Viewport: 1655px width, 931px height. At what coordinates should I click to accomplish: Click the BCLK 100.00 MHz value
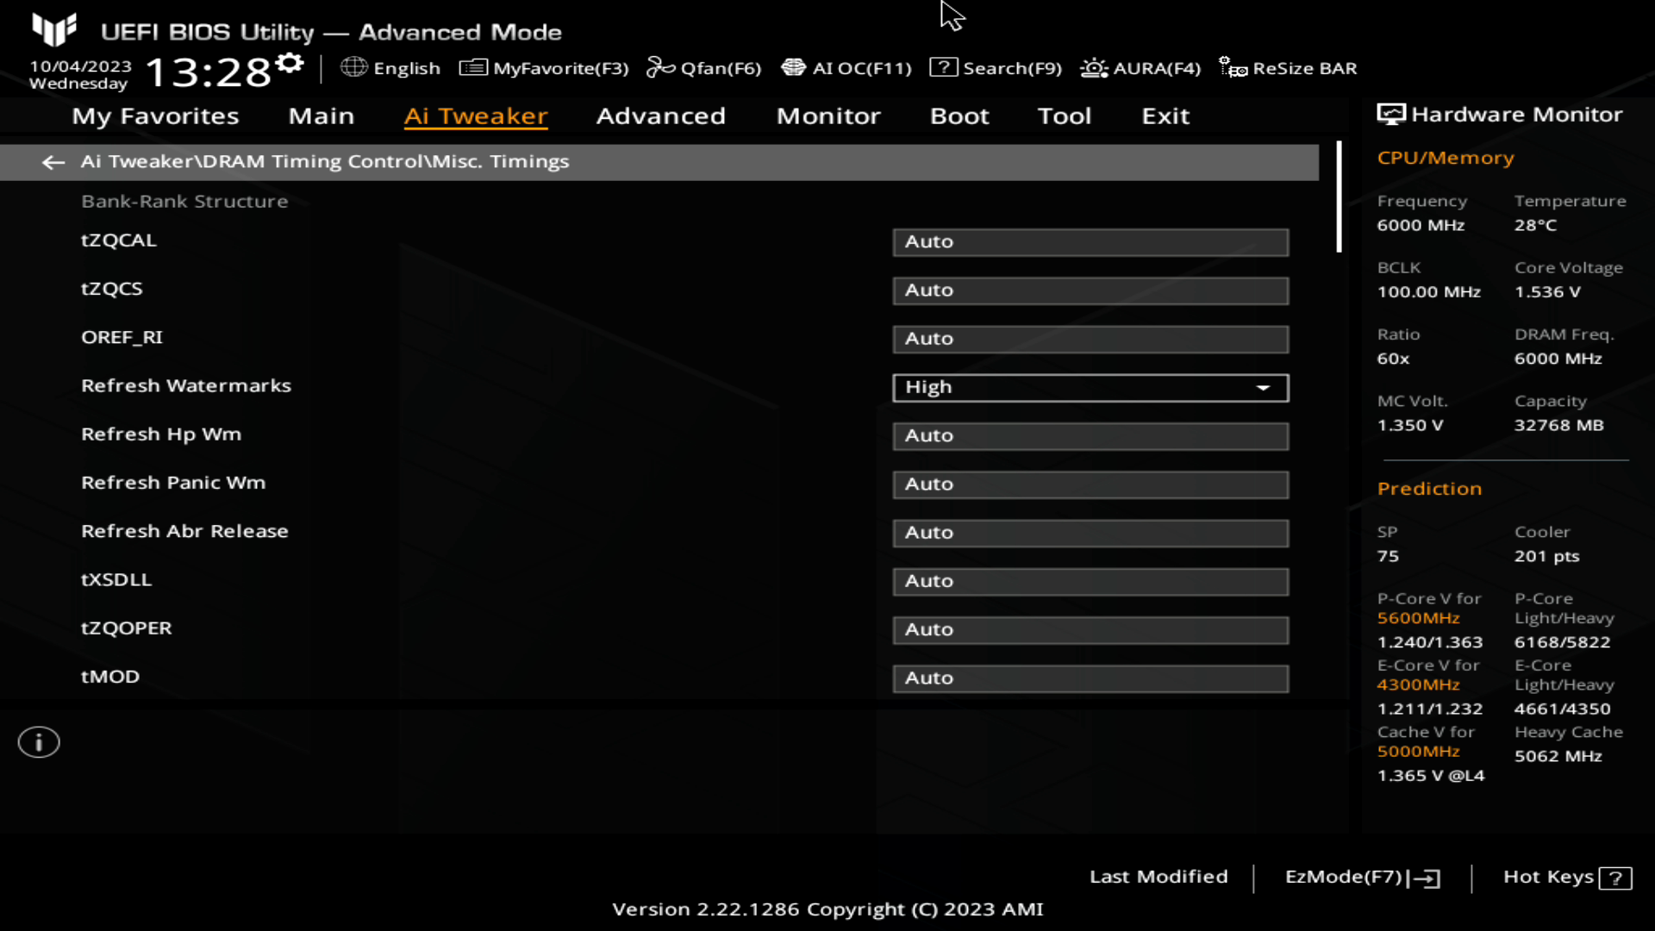pyautogui.click(x=1428, y=292)
